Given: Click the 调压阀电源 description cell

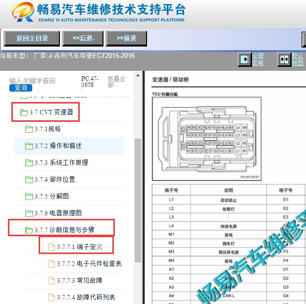Looking at the screenshot, I should point(229,252).
